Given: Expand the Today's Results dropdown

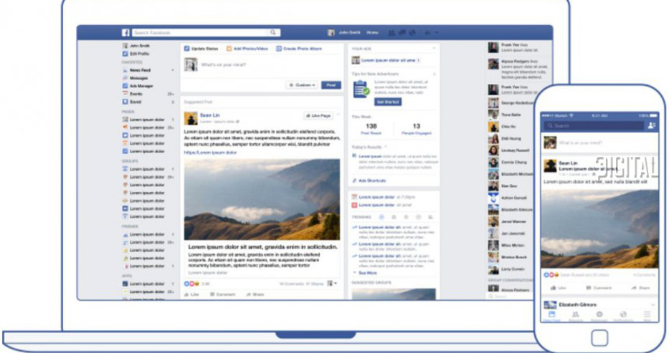Looking at the screenshot, I should pyautogui.click(x=386, y=147).
